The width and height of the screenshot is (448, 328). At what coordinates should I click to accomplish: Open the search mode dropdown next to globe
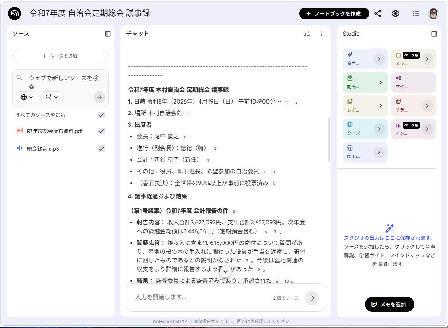coord(52,97)
